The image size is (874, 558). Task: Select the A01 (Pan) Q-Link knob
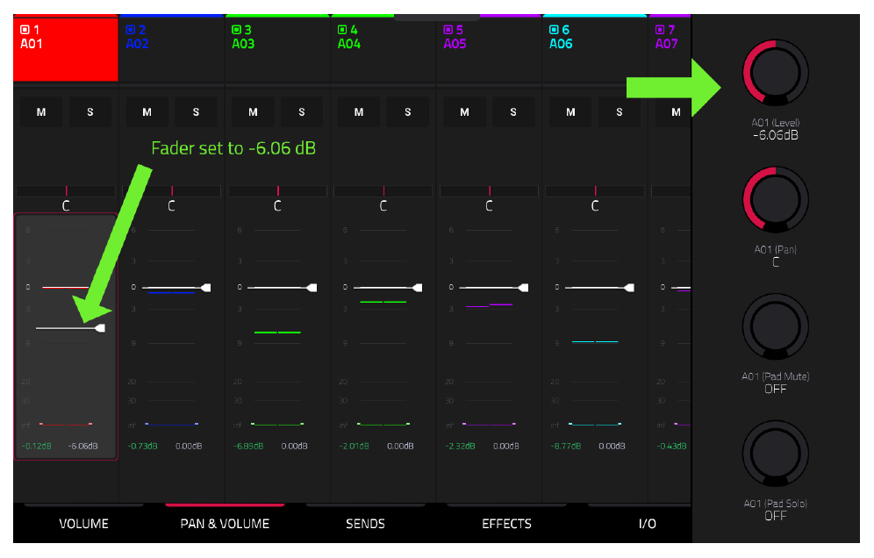pyautogui.click(x=776, y=199)
